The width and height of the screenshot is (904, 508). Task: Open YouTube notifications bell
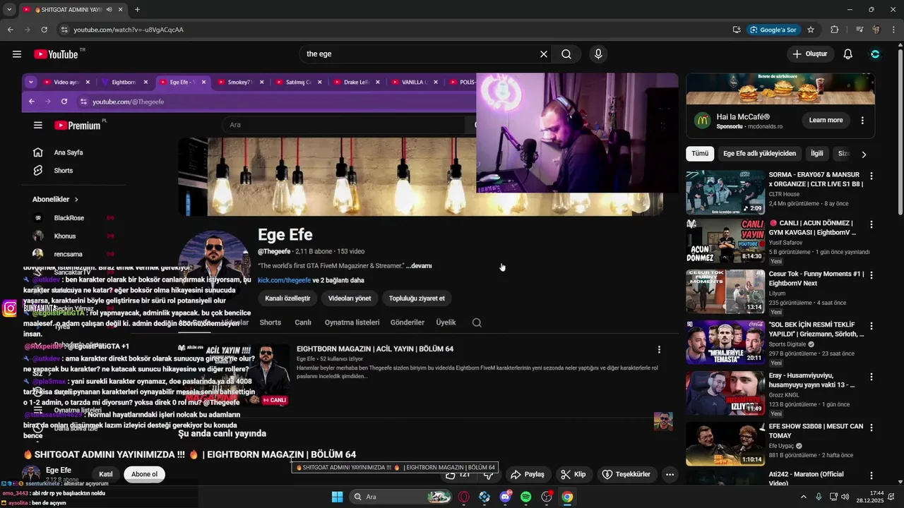pyautogui.click(x=848, y=54)
